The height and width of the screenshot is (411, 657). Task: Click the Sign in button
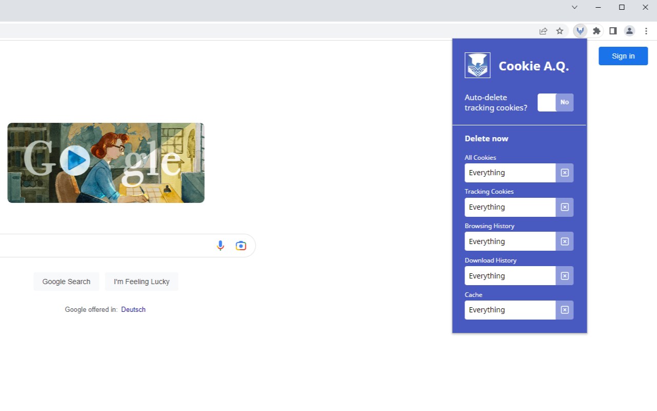pyautogui.click(x=623, y=56)
